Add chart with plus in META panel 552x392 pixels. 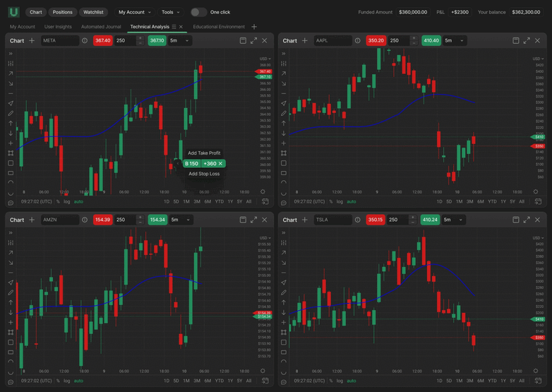coord(32,40)
